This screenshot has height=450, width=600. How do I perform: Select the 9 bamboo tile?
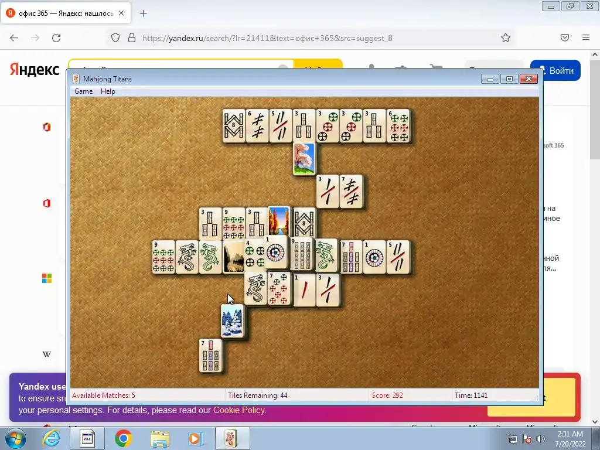click(302, 254)
